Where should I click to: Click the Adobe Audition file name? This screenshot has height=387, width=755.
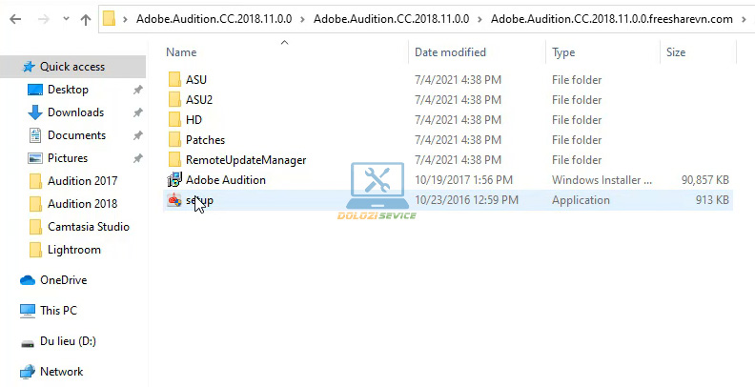tap(225, 179)
